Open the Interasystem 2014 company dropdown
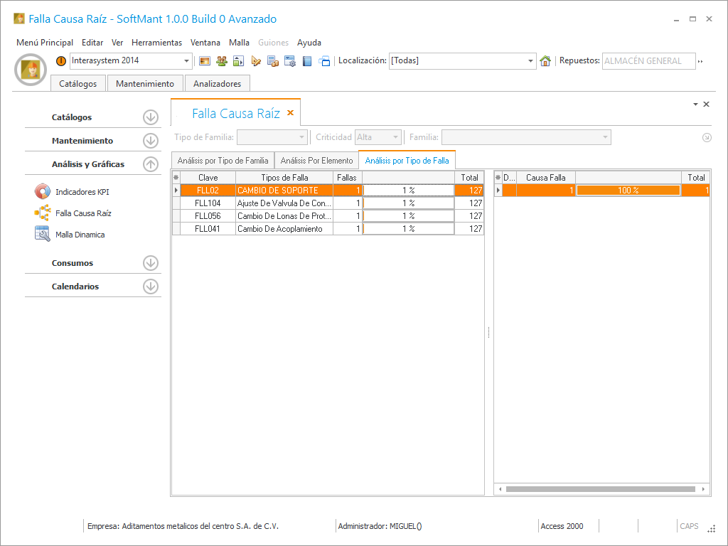728x546 pixels. [x=187, y=61]
